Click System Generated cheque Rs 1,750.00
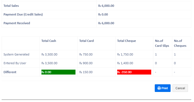 tap(125, 54)
